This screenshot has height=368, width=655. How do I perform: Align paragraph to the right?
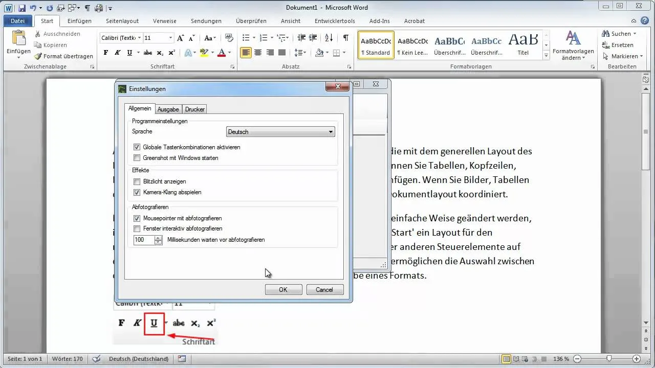[270, 53]
